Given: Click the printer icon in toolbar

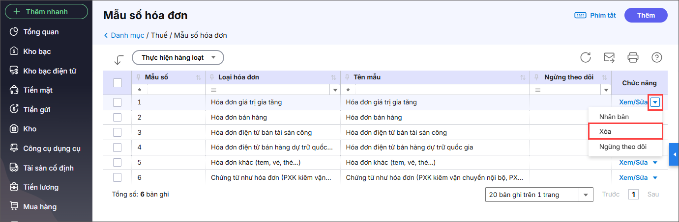Looking at the screenshot, I should pyautogui.click(x=633, y=57).
